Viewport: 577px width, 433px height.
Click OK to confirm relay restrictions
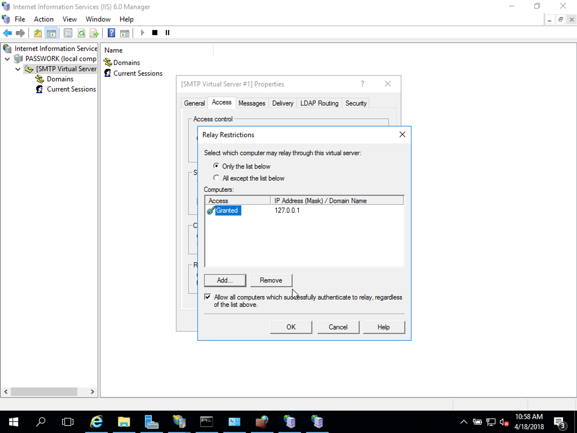[x=291, y=327]
